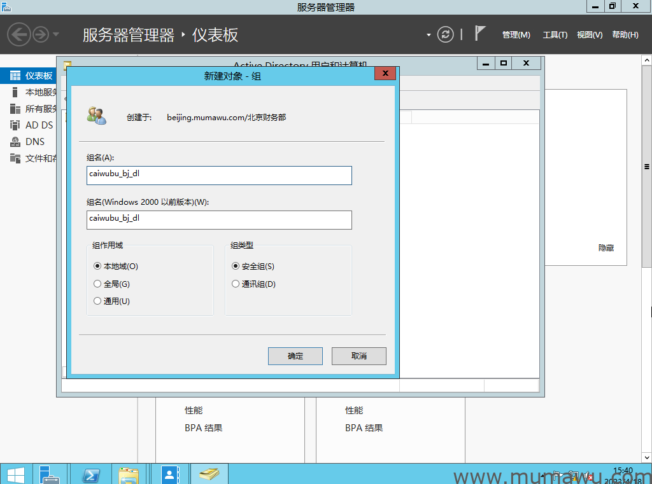Open the DNS section in Server Manager
Screen dimensions: 652x484
tap(36, 141)
